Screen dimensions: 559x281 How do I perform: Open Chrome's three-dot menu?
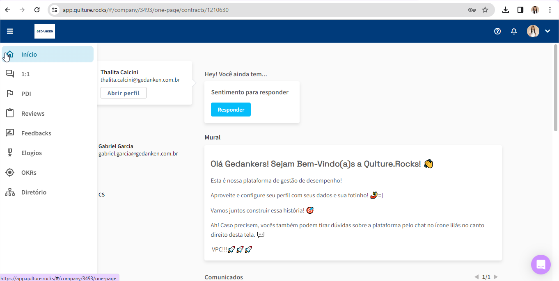pos(551,10)
